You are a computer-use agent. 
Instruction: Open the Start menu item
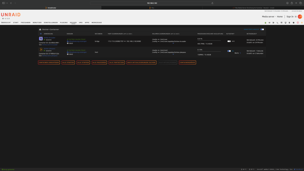coord(16,23)
